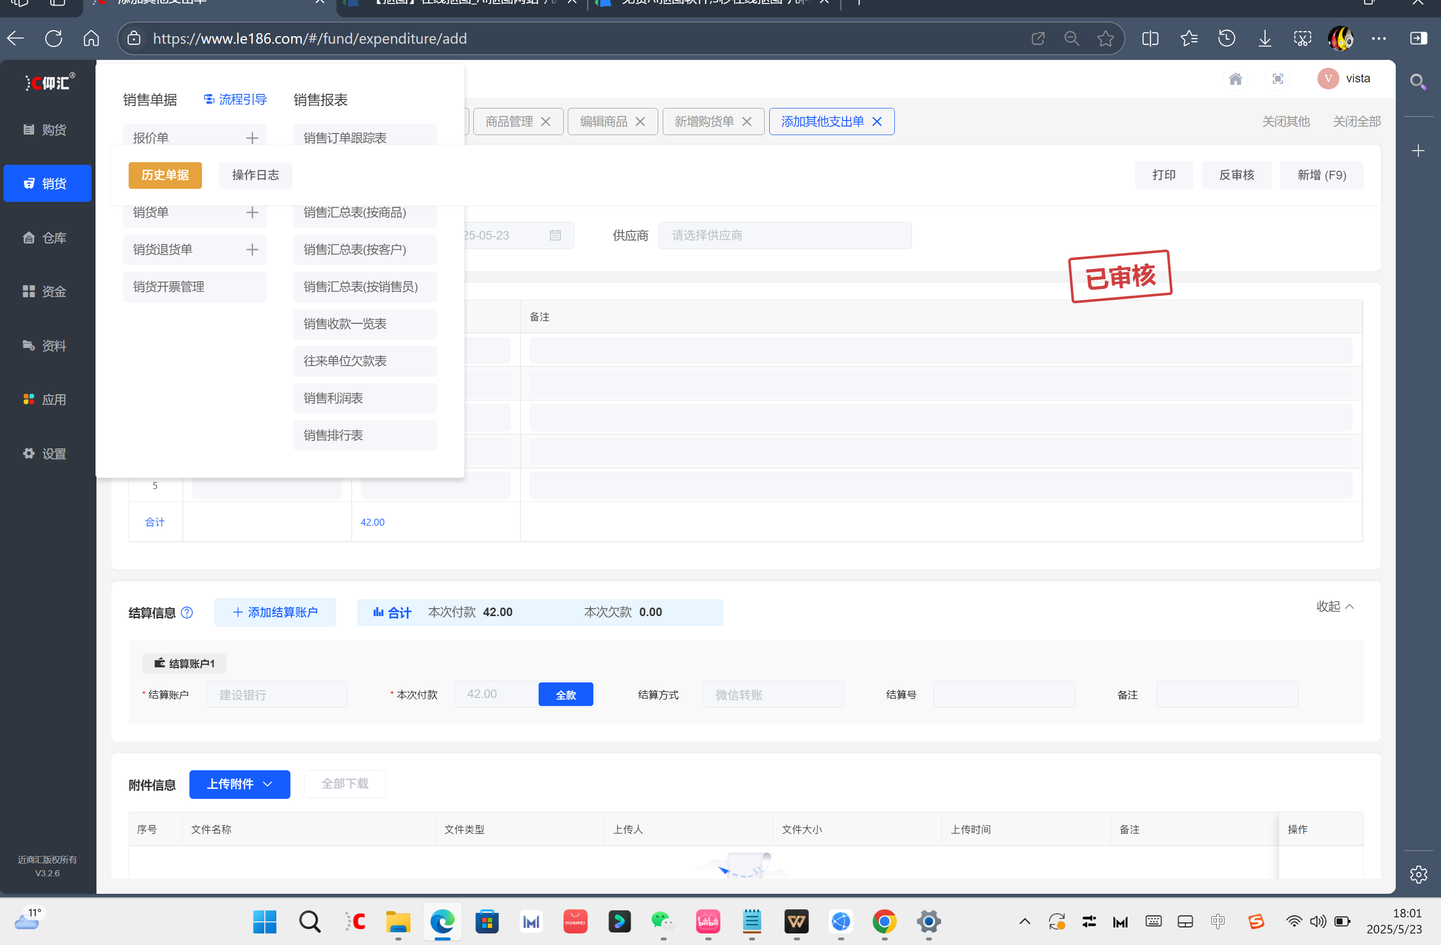Refresh the page with reload icon

54,39
